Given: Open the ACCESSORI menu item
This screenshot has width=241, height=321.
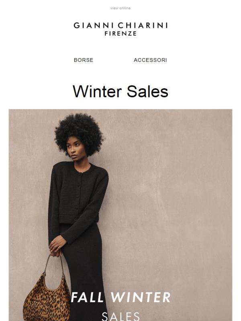Looking at the screenshot, I should pyautogui.click(x=150, y=60).
